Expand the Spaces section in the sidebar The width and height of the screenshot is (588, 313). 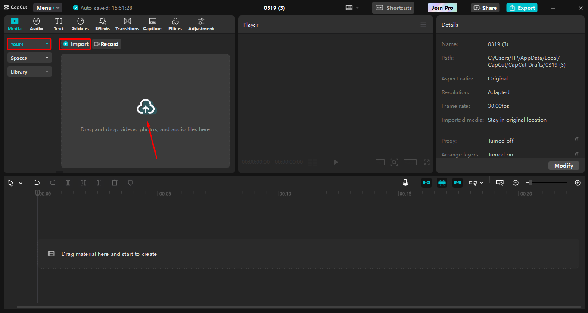point(29,57)
